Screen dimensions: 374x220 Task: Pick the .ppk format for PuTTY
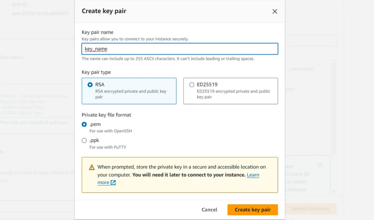pyautogui.click(x=84, y=141)
